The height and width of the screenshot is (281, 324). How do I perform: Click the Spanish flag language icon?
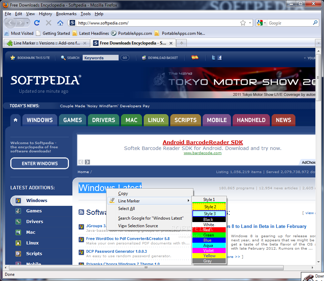click(195, 58)
